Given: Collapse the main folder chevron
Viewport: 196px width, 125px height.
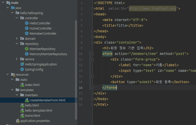Looking at the screenshot, I should pyautogui.click(x=3, y=3).
